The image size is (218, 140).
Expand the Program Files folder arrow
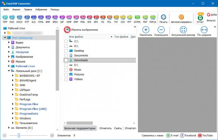coord(13,104)
